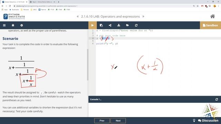Click the Prev button
Viewport: 221px width, 124px height.
pos(102,121)
